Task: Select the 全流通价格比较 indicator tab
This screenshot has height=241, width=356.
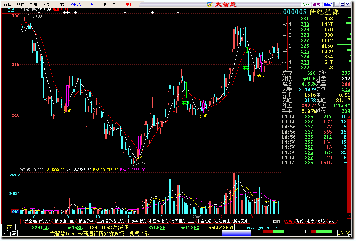Action: coord(110,221)
